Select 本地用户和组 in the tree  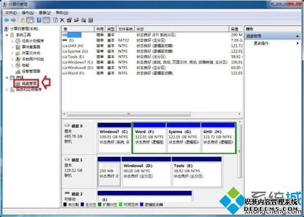point(33,59)
